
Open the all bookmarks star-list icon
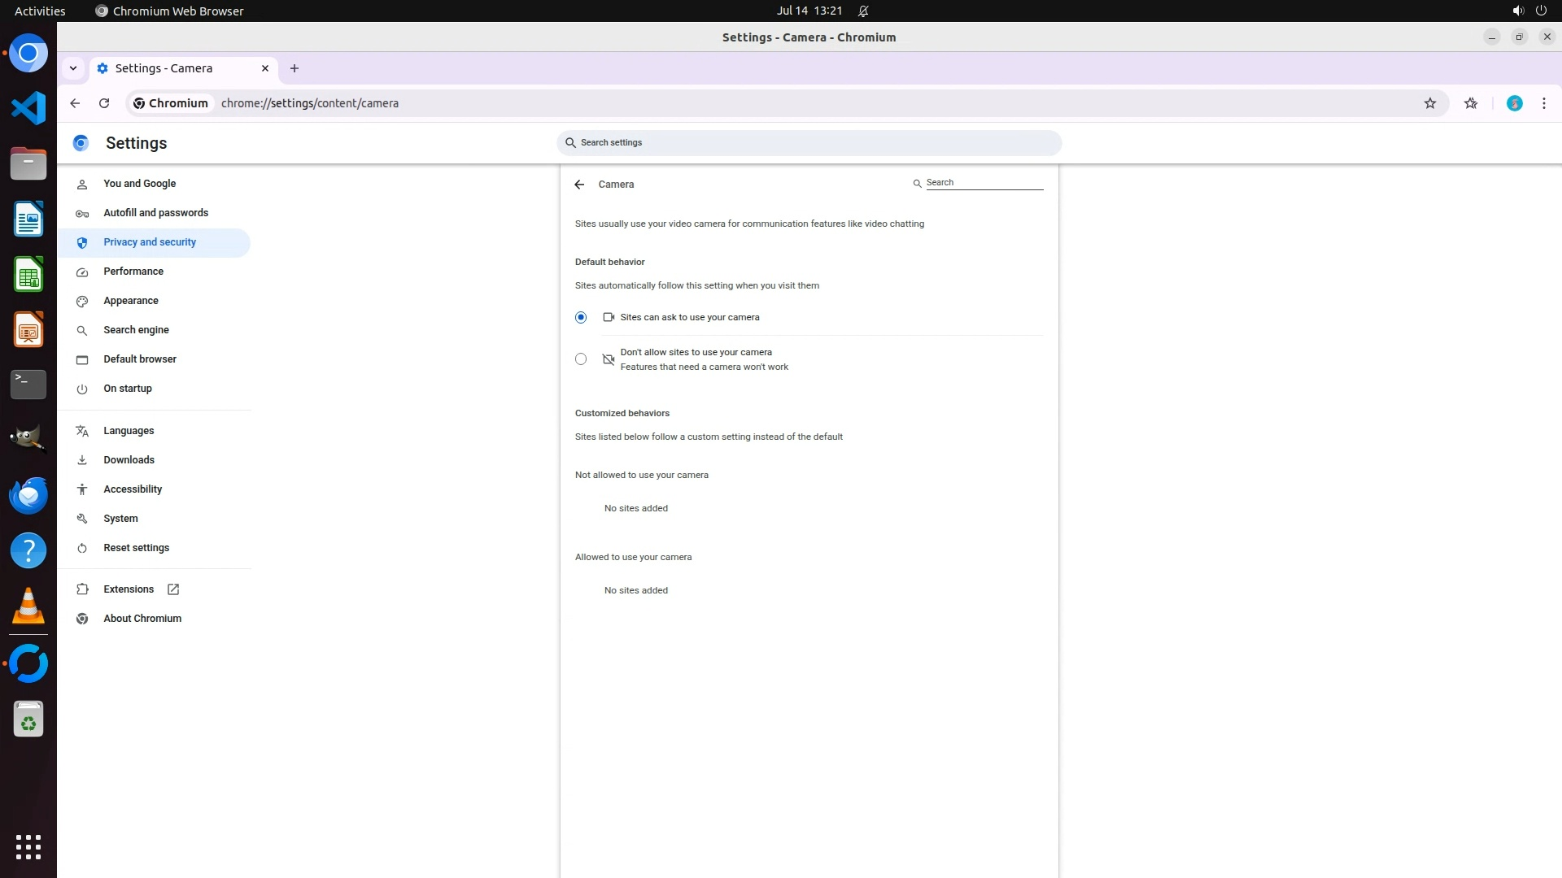tap(1471, 103)
